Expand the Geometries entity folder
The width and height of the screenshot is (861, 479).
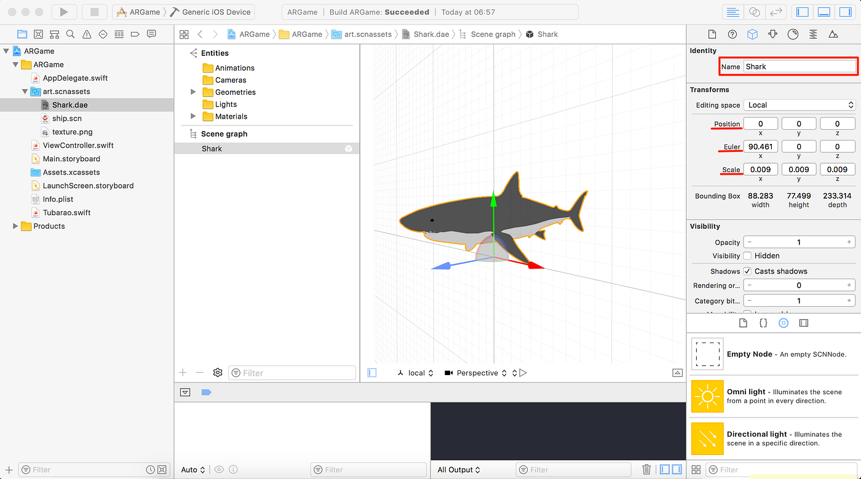point(193,92)
